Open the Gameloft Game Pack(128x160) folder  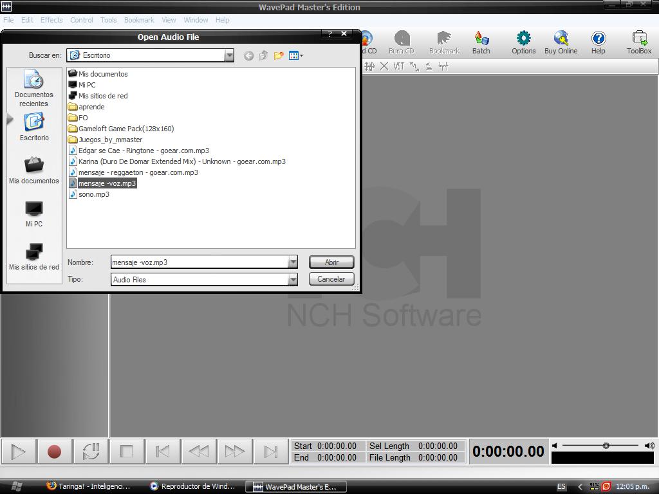coord(121,129)
